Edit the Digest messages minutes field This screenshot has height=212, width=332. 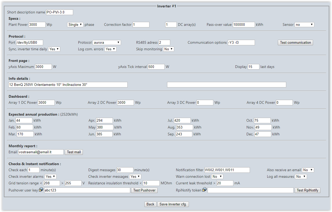pyautogui.click(x=125, y=170)
